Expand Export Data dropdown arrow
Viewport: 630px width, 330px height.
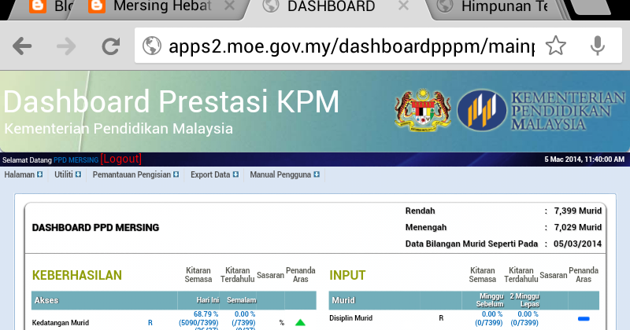(x=235, y=174)
